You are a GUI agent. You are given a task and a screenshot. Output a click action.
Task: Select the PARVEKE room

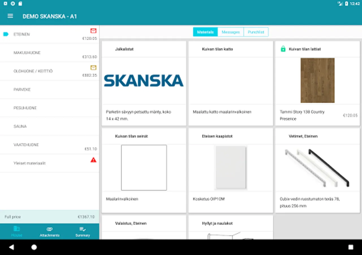[x=49, y=90]
